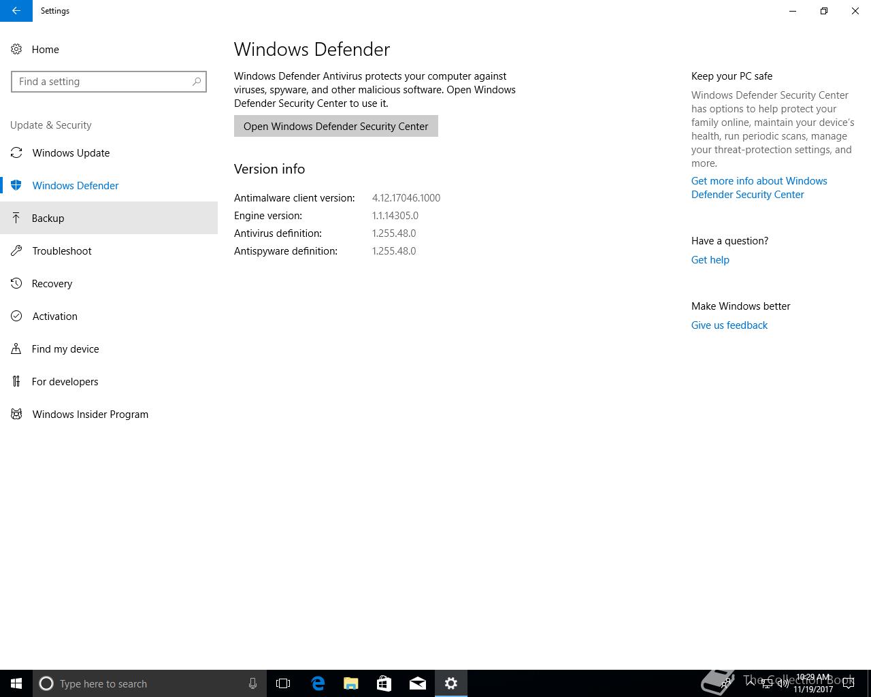Viewport: 871px width, 697px height.
Task: Click the taskbar microphone icon
Action: click(252, 683)
